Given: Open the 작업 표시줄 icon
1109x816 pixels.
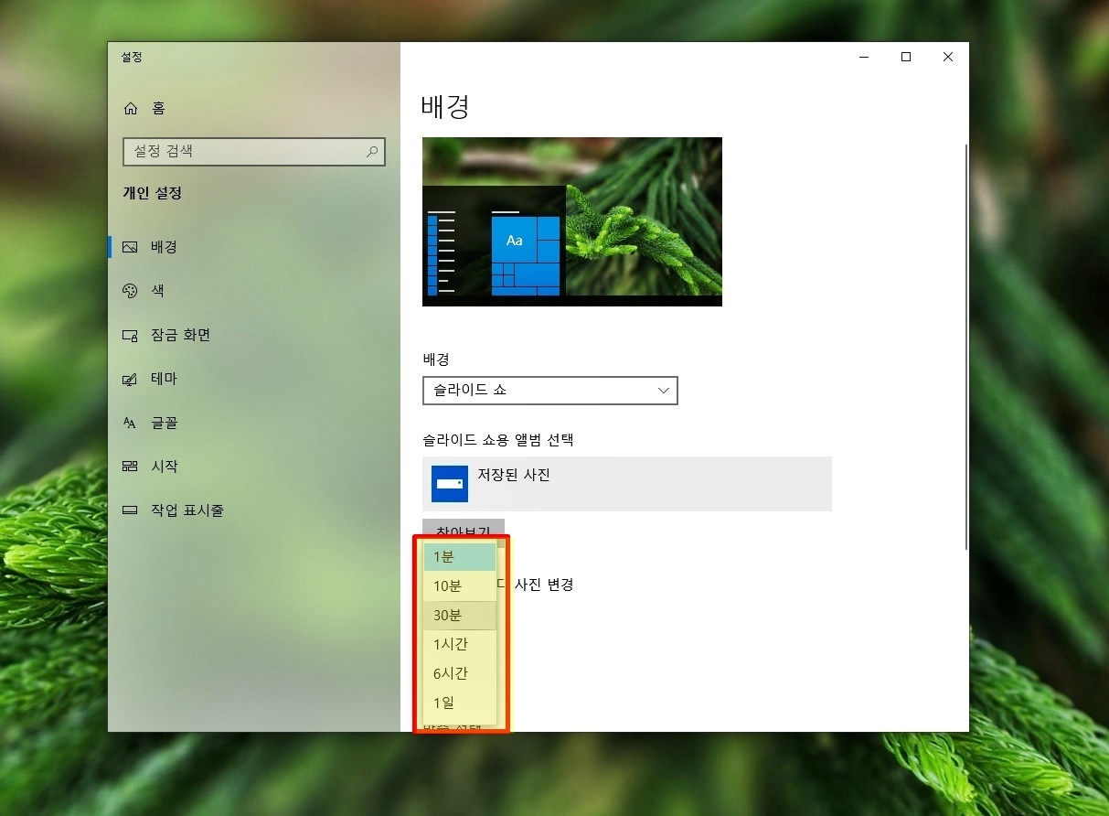Looking at the screenshot, I should tap(130, 510).
